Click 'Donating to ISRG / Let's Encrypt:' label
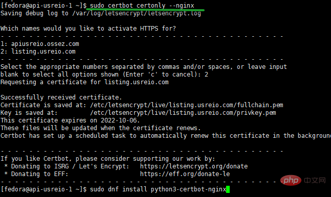Screen dimensions: 331x197 tap(70, 166)
